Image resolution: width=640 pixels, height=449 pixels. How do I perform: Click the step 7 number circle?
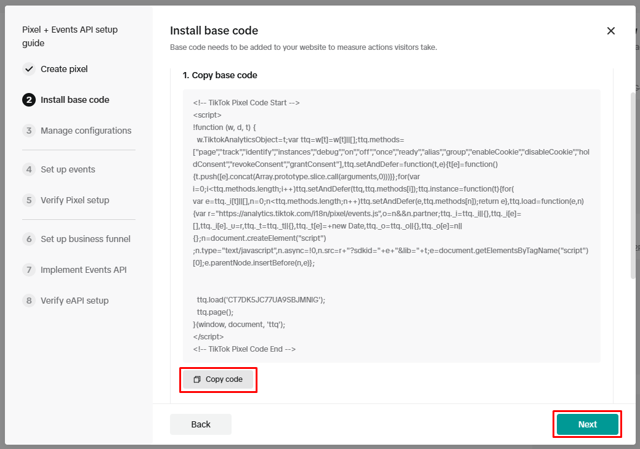(29, 270)
